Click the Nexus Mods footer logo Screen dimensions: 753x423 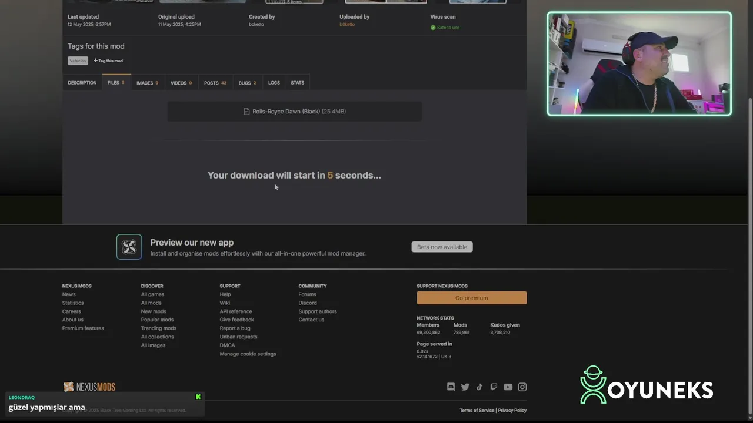pyautogui.click(x=89, y=387)
